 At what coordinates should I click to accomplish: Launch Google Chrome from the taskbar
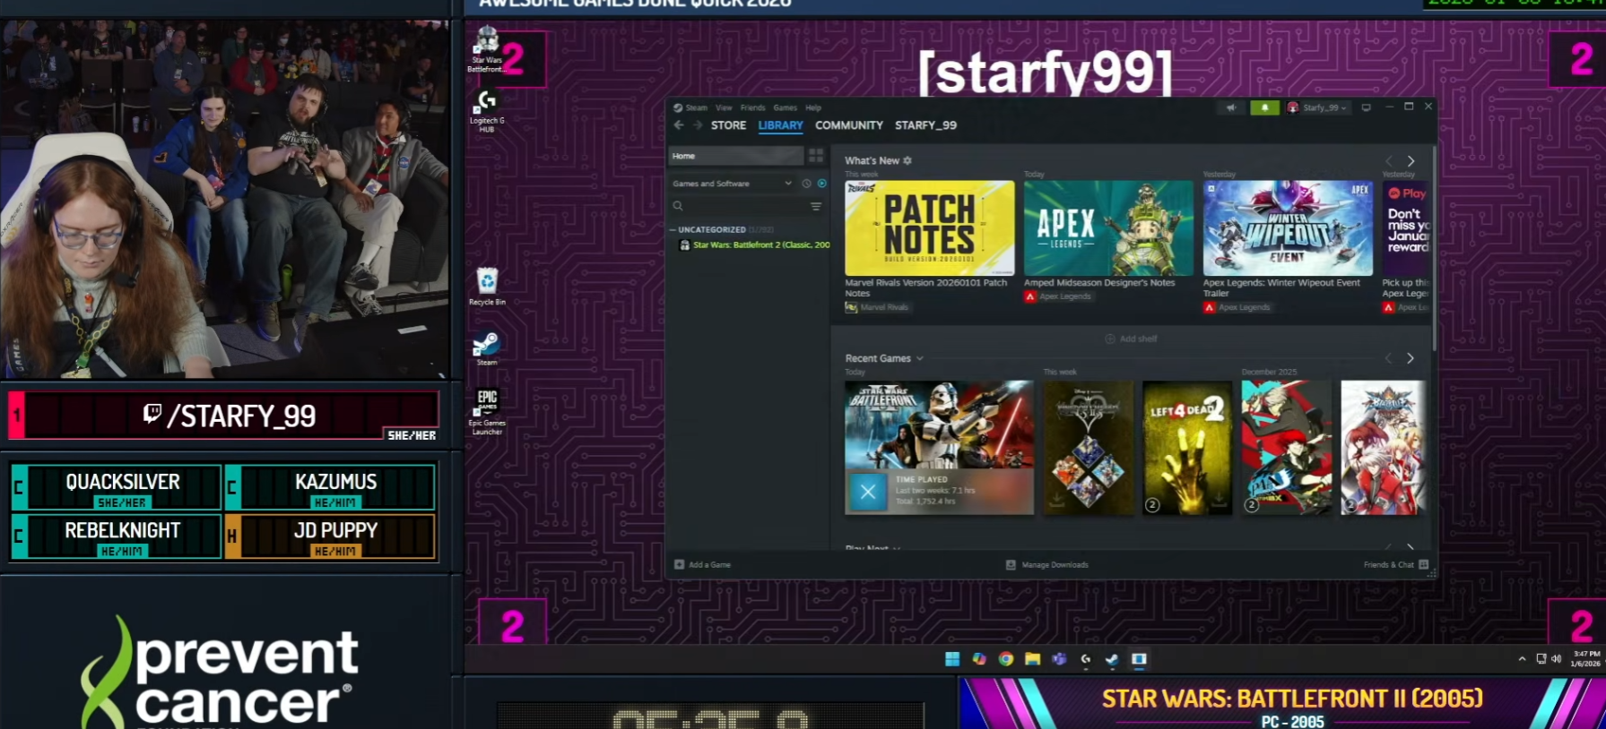(1006, 659)
